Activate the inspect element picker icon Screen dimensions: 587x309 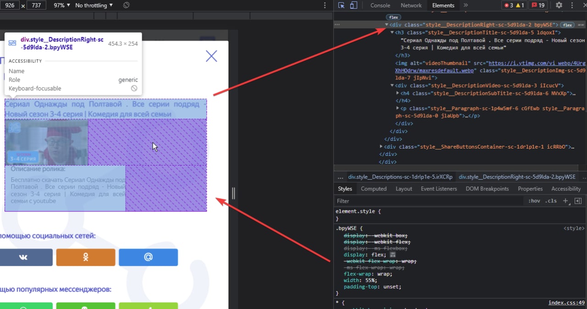[341, 6]
